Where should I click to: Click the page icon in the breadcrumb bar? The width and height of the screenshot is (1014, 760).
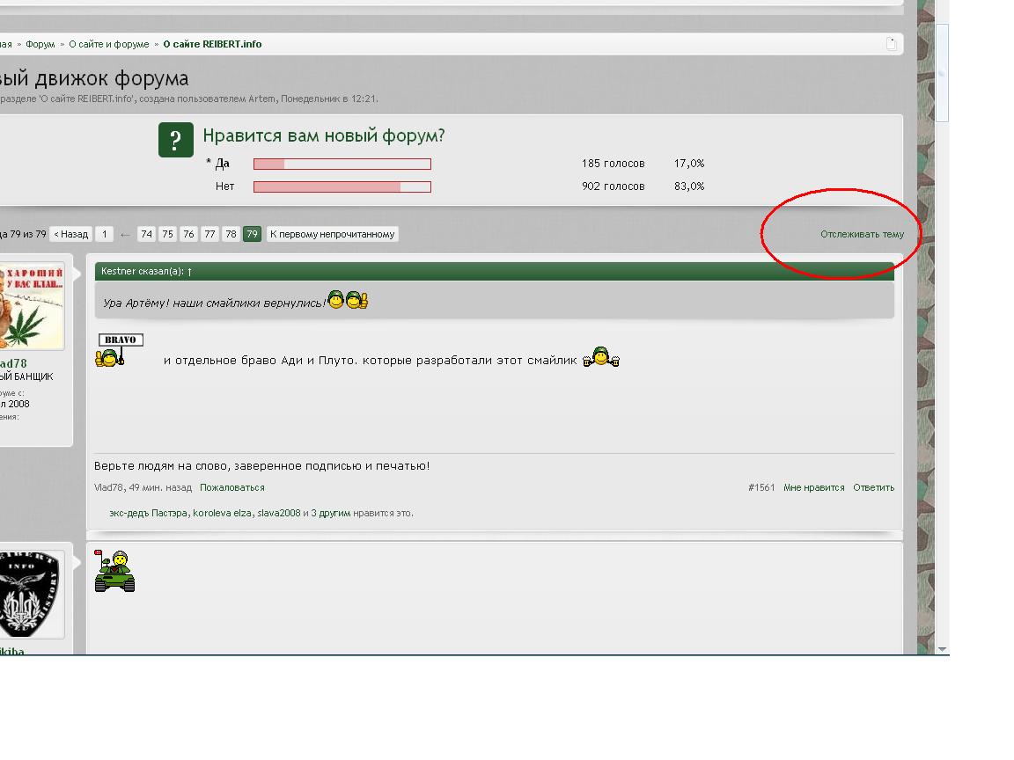pos(891,44)
